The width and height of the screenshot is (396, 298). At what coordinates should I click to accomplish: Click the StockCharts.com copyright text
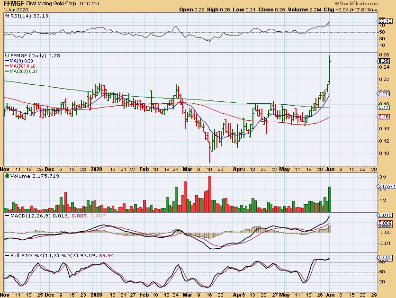(x=356, y=3)
